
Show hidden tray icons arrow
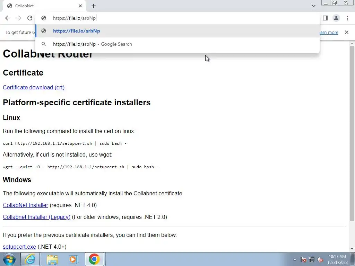click(x=295, y=259)
